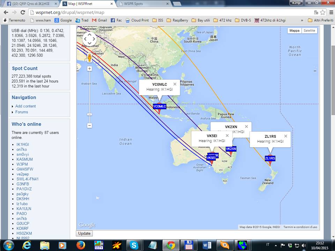The image size is (335, 251).
Task: Click the Update button below map
Action: tap(84, 234)
